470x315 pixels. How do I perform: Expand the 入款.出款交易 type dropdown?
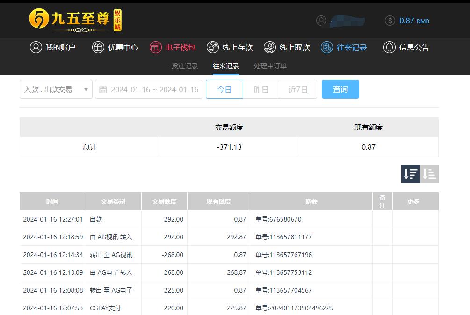click(x=56, y=89)
